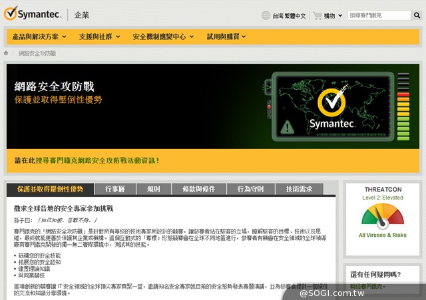The width and height of the screenshot is (426, 300).
Task: Expand the 安全機制應變中心 menu
Action: 163,37
